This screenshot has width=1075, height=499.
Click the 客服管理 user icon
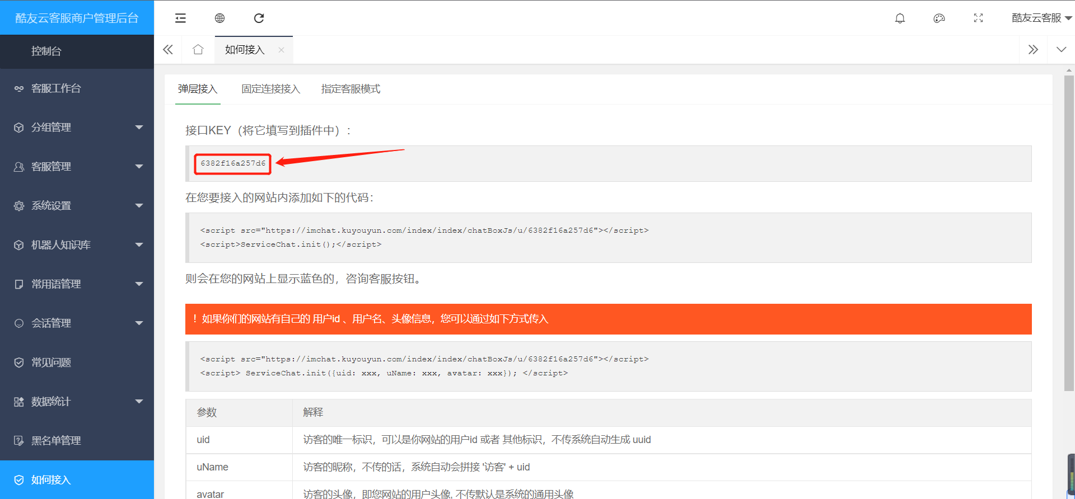pyautogui.click(x=19, y=167)
